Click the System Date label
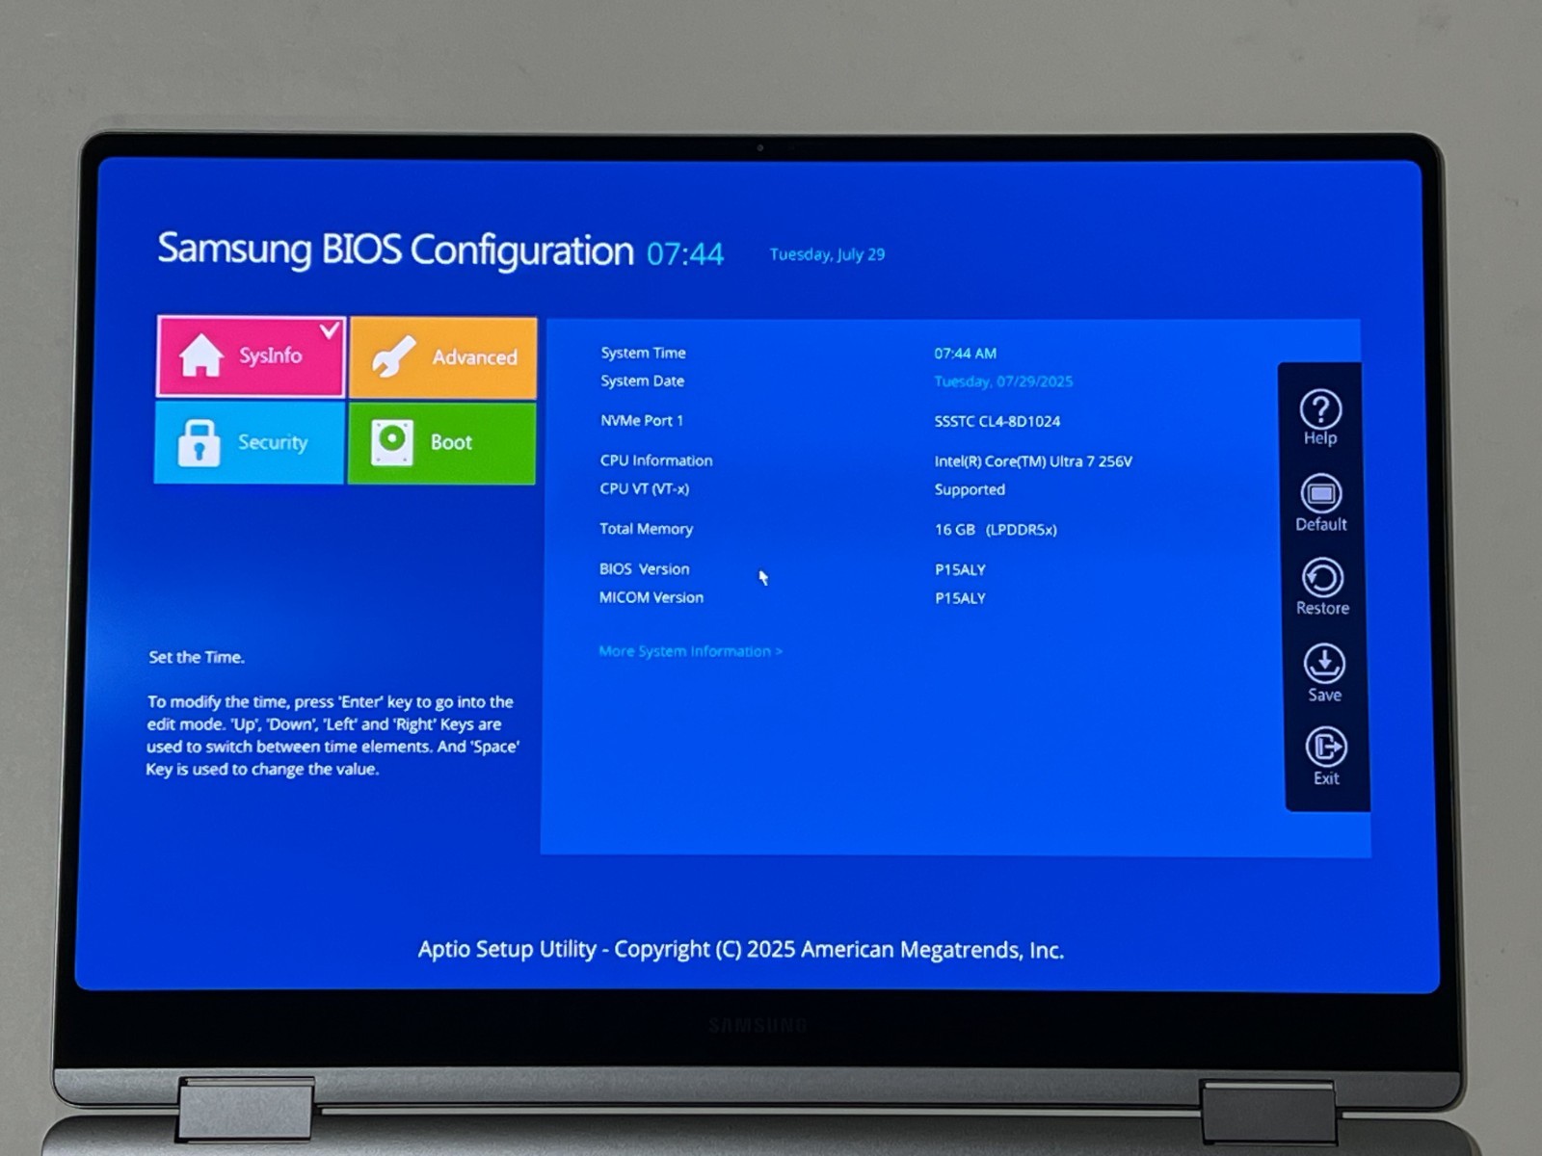The width and height of the screenshot is (1542, 1156). click(642, 381)
